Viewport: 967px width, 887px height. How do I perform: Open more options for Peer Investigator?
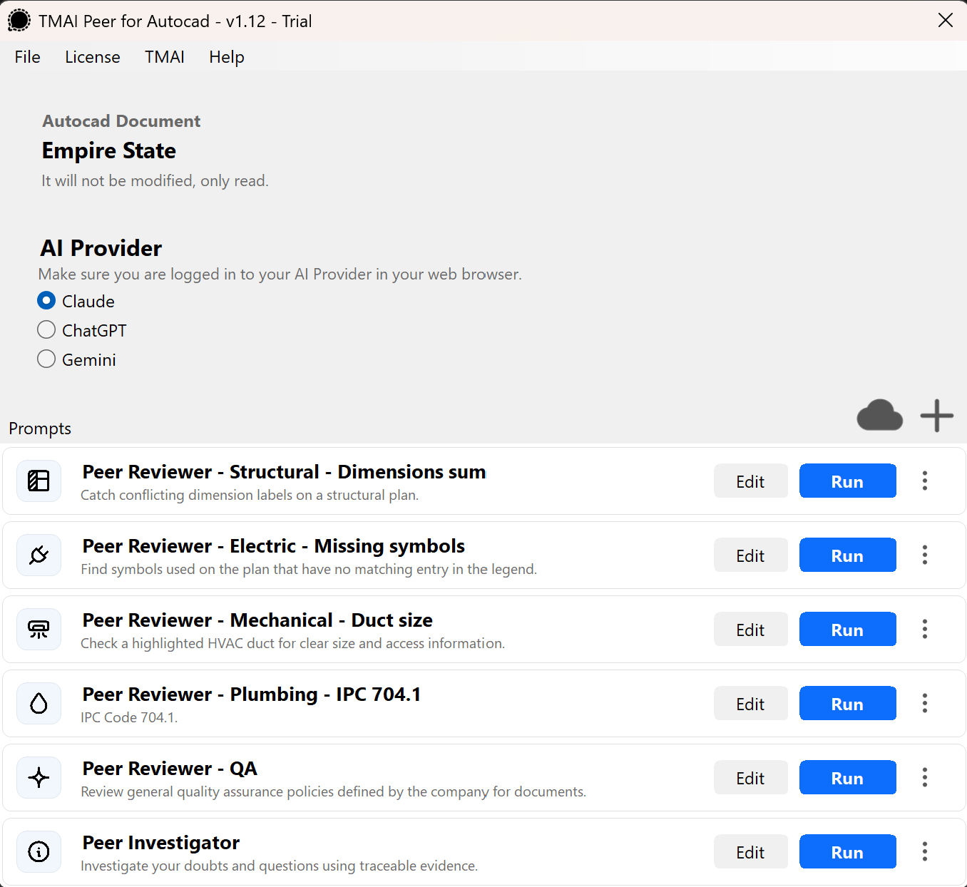[x=925, y=851]
